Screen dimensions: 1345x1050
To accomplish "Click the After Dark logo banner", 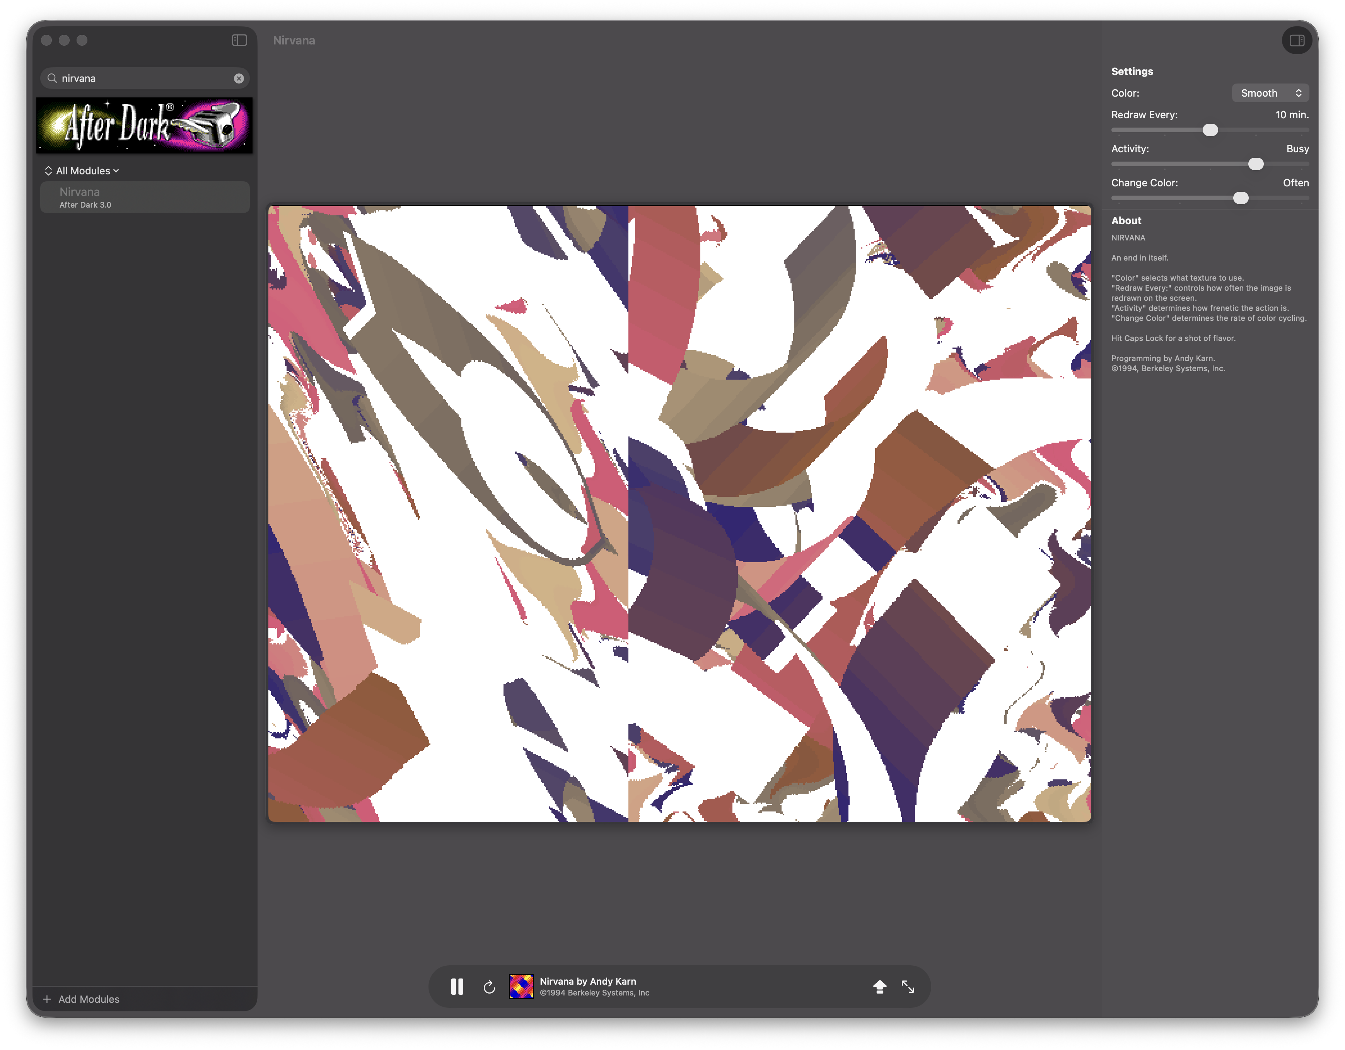I will [144, 125].
